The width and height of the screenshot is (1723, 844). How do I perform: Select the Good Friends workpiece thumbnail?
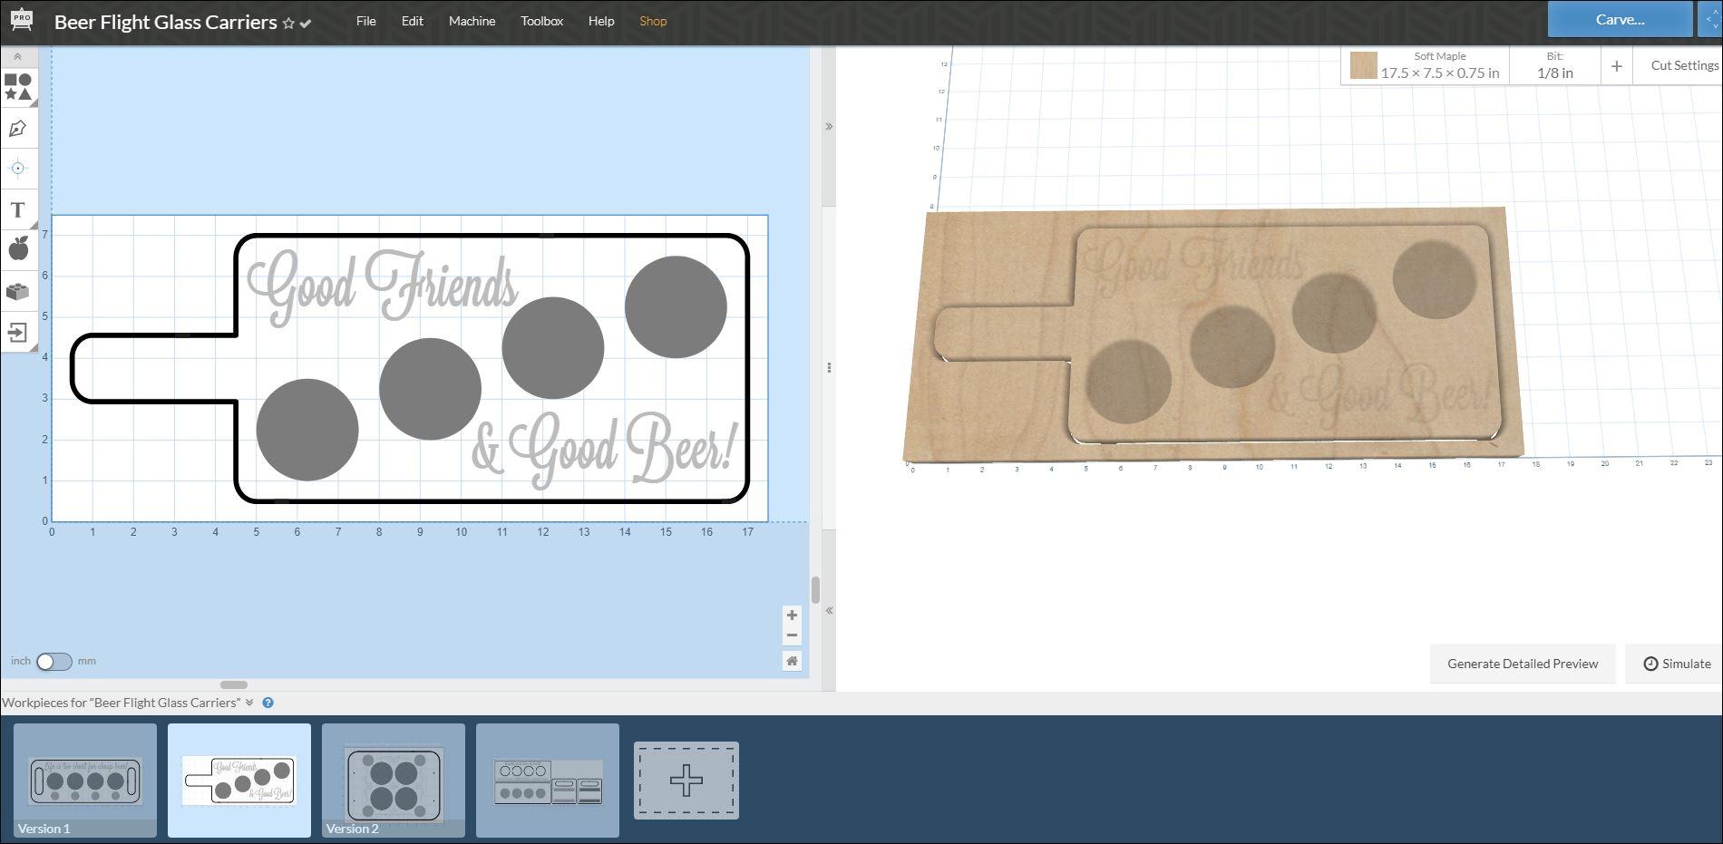point(239,780)
